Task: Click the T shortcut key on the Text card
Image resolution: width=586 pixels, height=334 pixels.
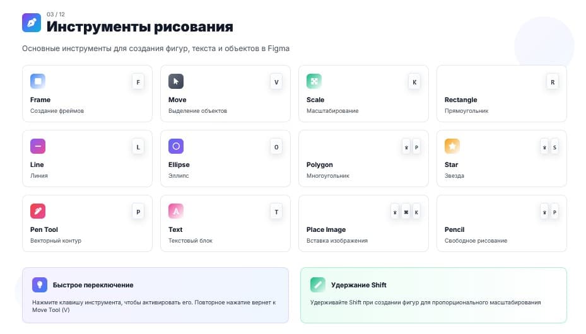Action: point(276,212)
